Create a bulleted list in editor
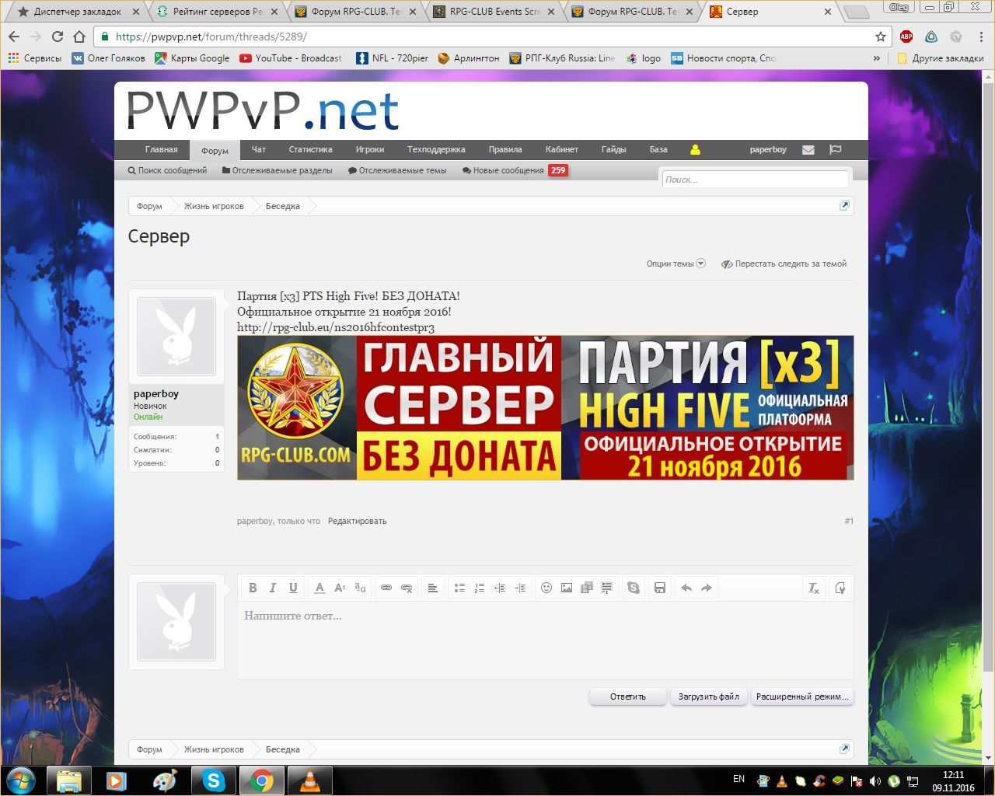 (x=459, y=588)
